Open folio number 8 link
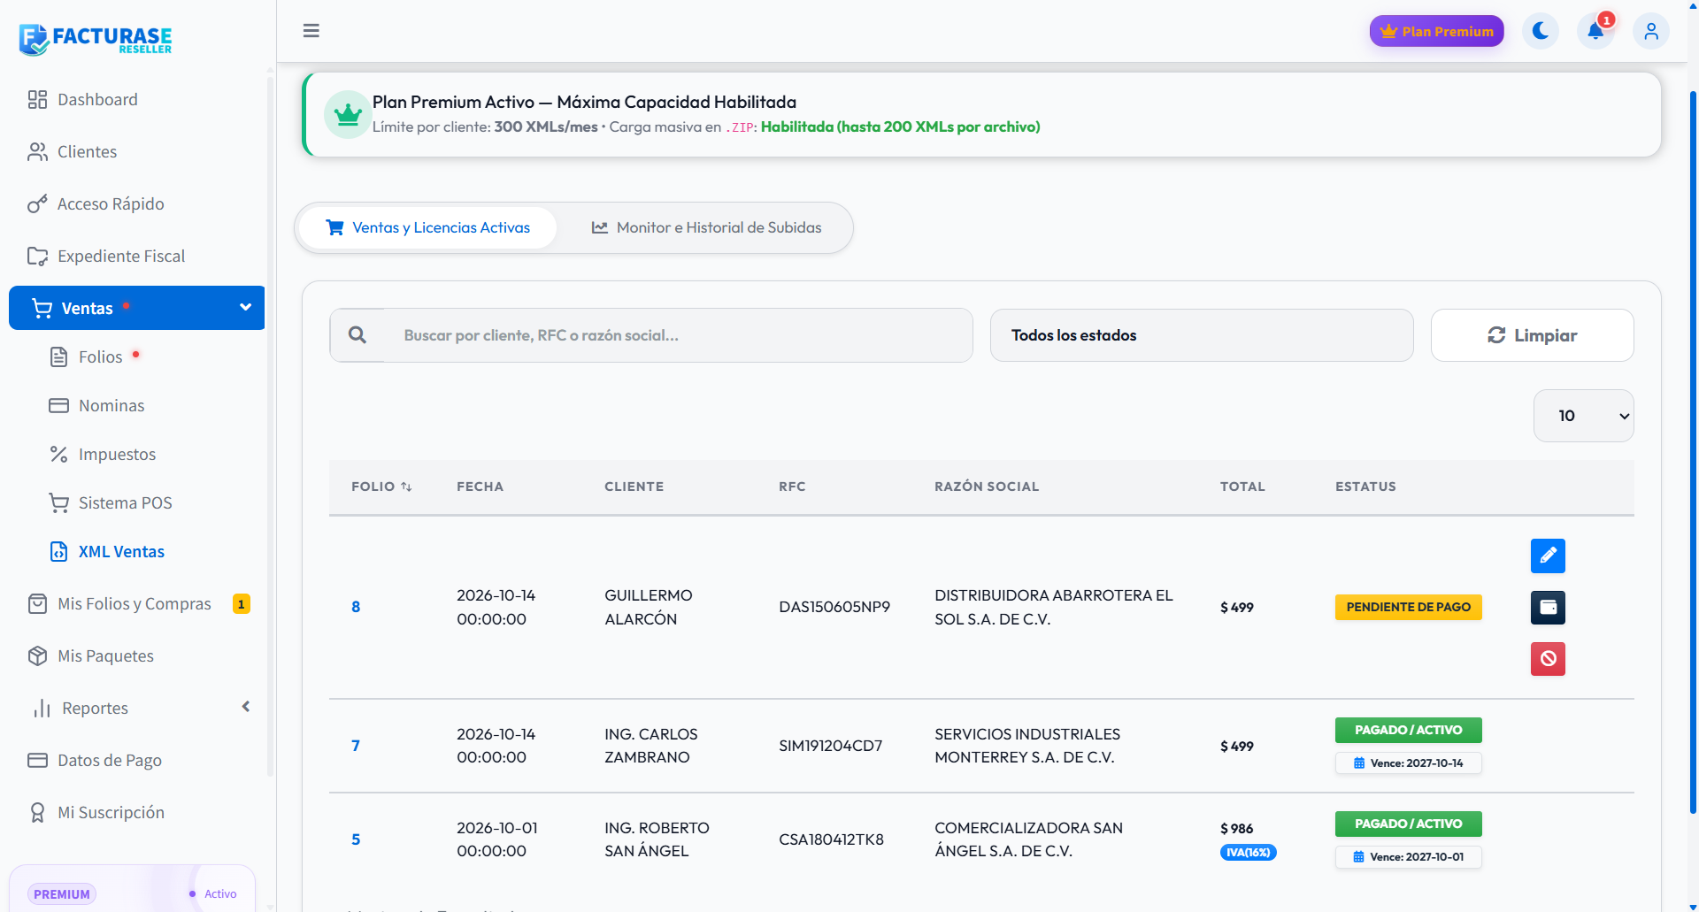Screen dimensions: 1699x912 point(356,607)
